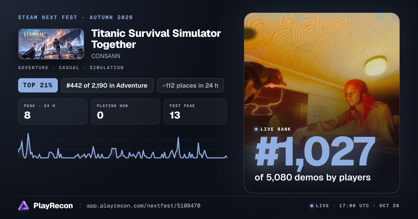Click the −112 places in 24 h chip
The image size is (418, 219).
190,85
